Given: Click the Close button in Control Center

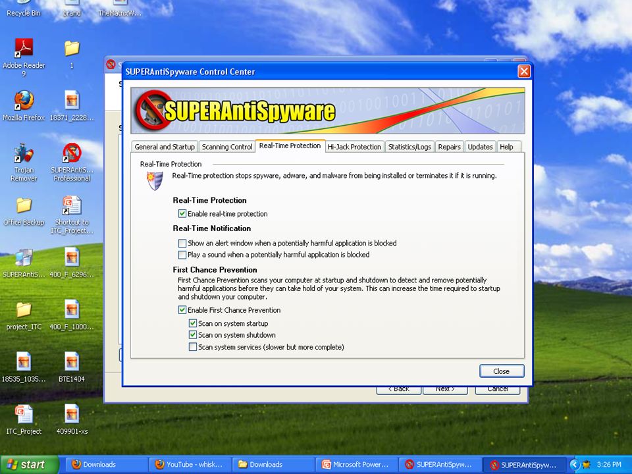Looking at the screenshot, I should click(502, 371).
